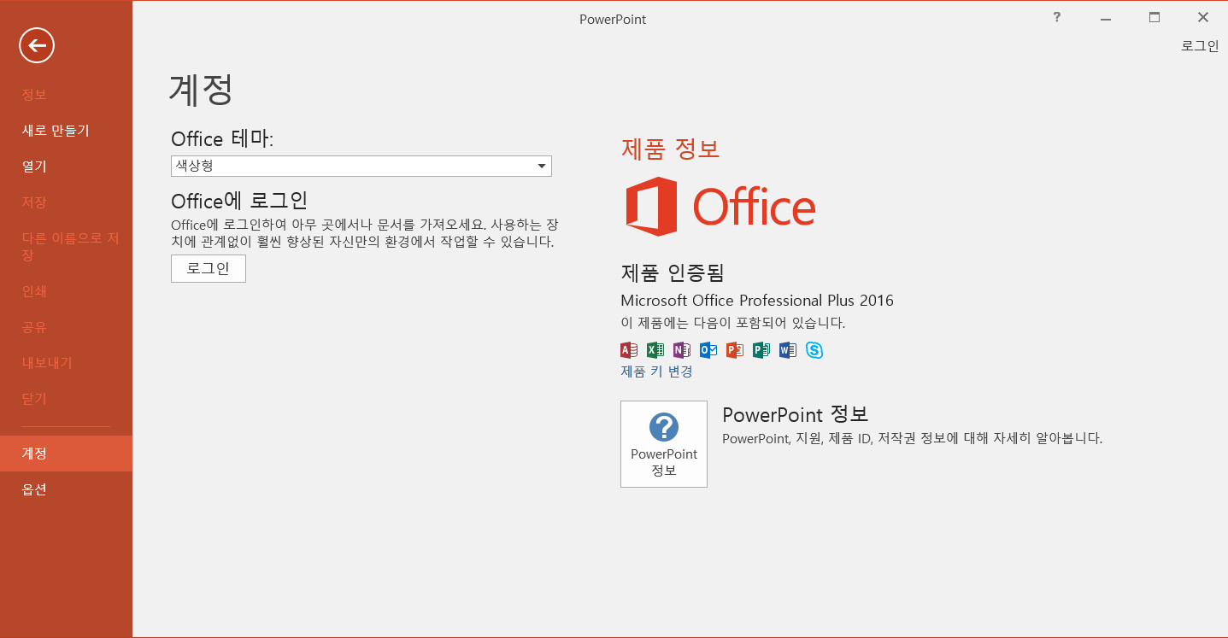The image size is (1228, 638).
Task: Click the 로그인 button under Office에 로그인
Action: click(209, 268)
